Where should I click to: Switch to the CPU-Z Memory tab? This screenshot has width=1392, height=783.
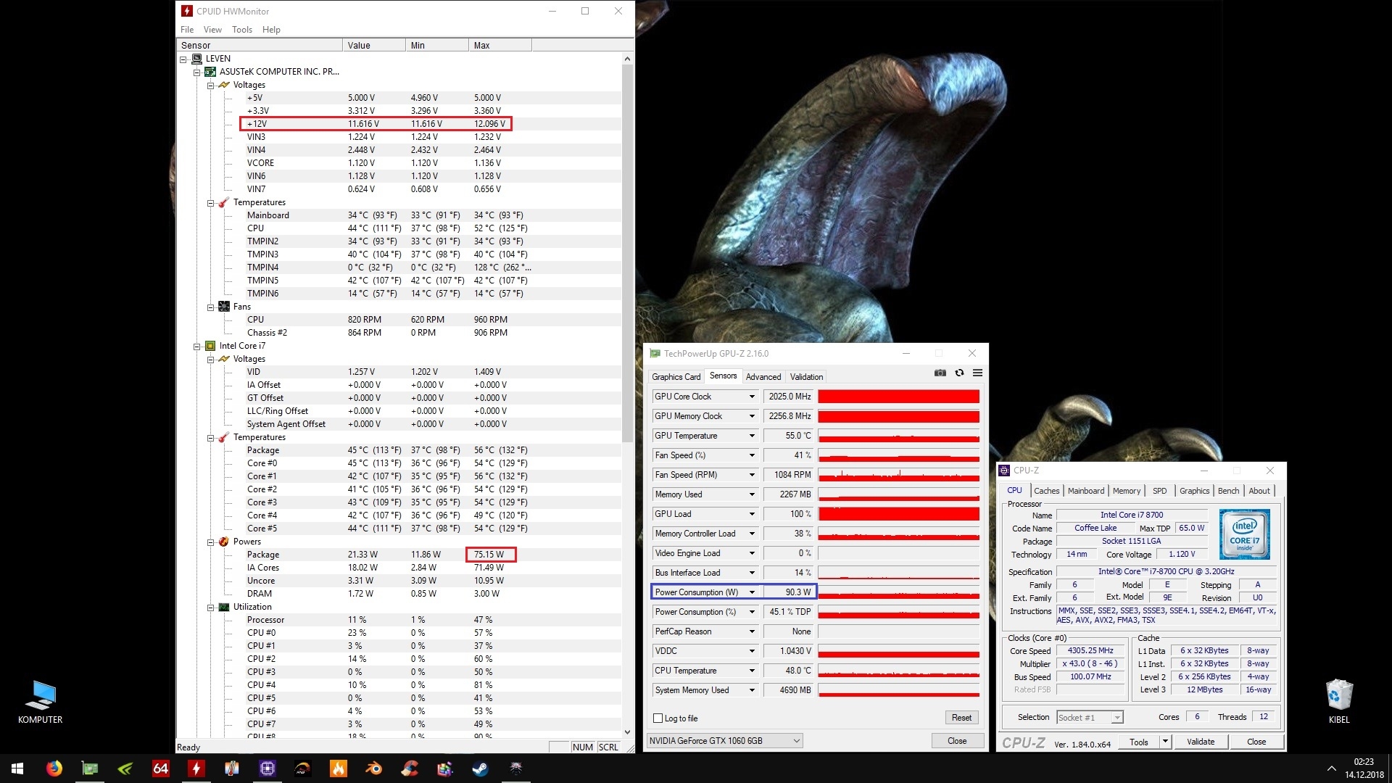1126,491
